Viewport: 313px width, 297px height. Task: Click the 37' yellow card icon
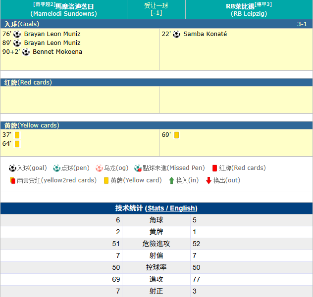17,135
